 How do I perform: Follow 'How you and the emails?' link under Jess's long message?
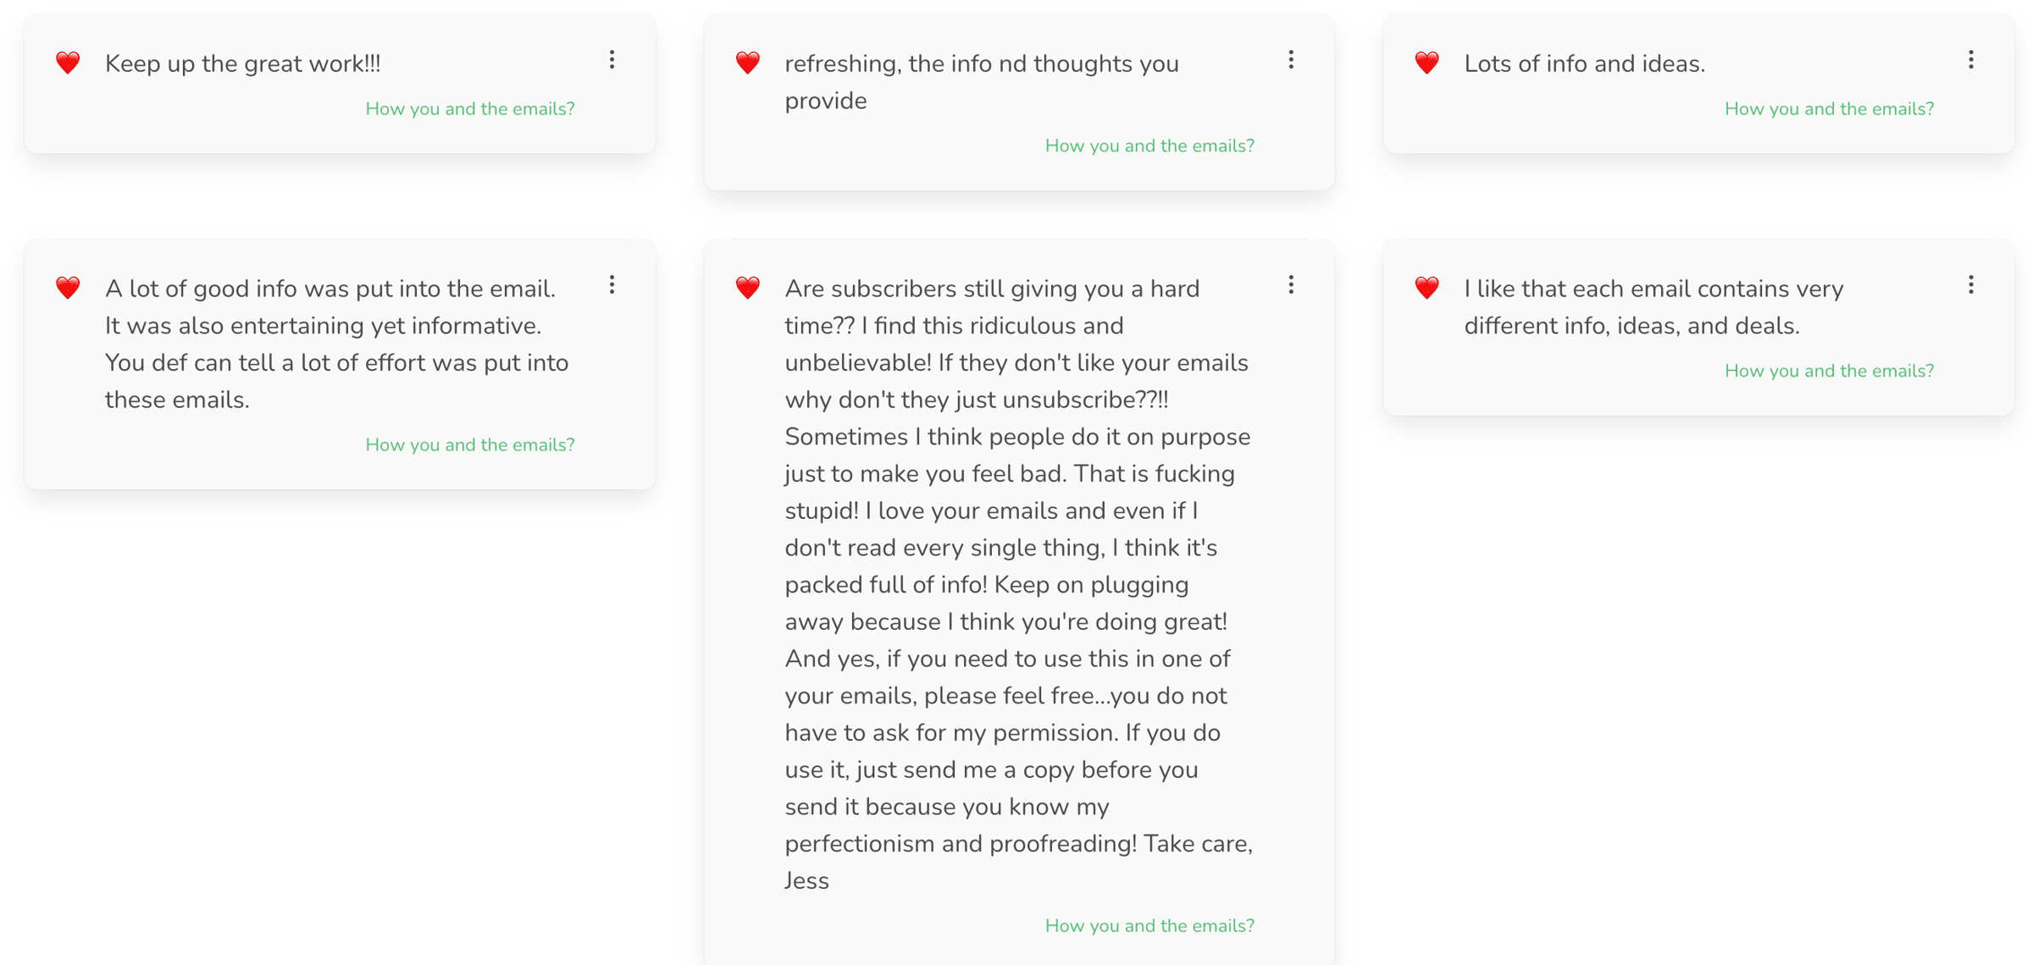1149,925
